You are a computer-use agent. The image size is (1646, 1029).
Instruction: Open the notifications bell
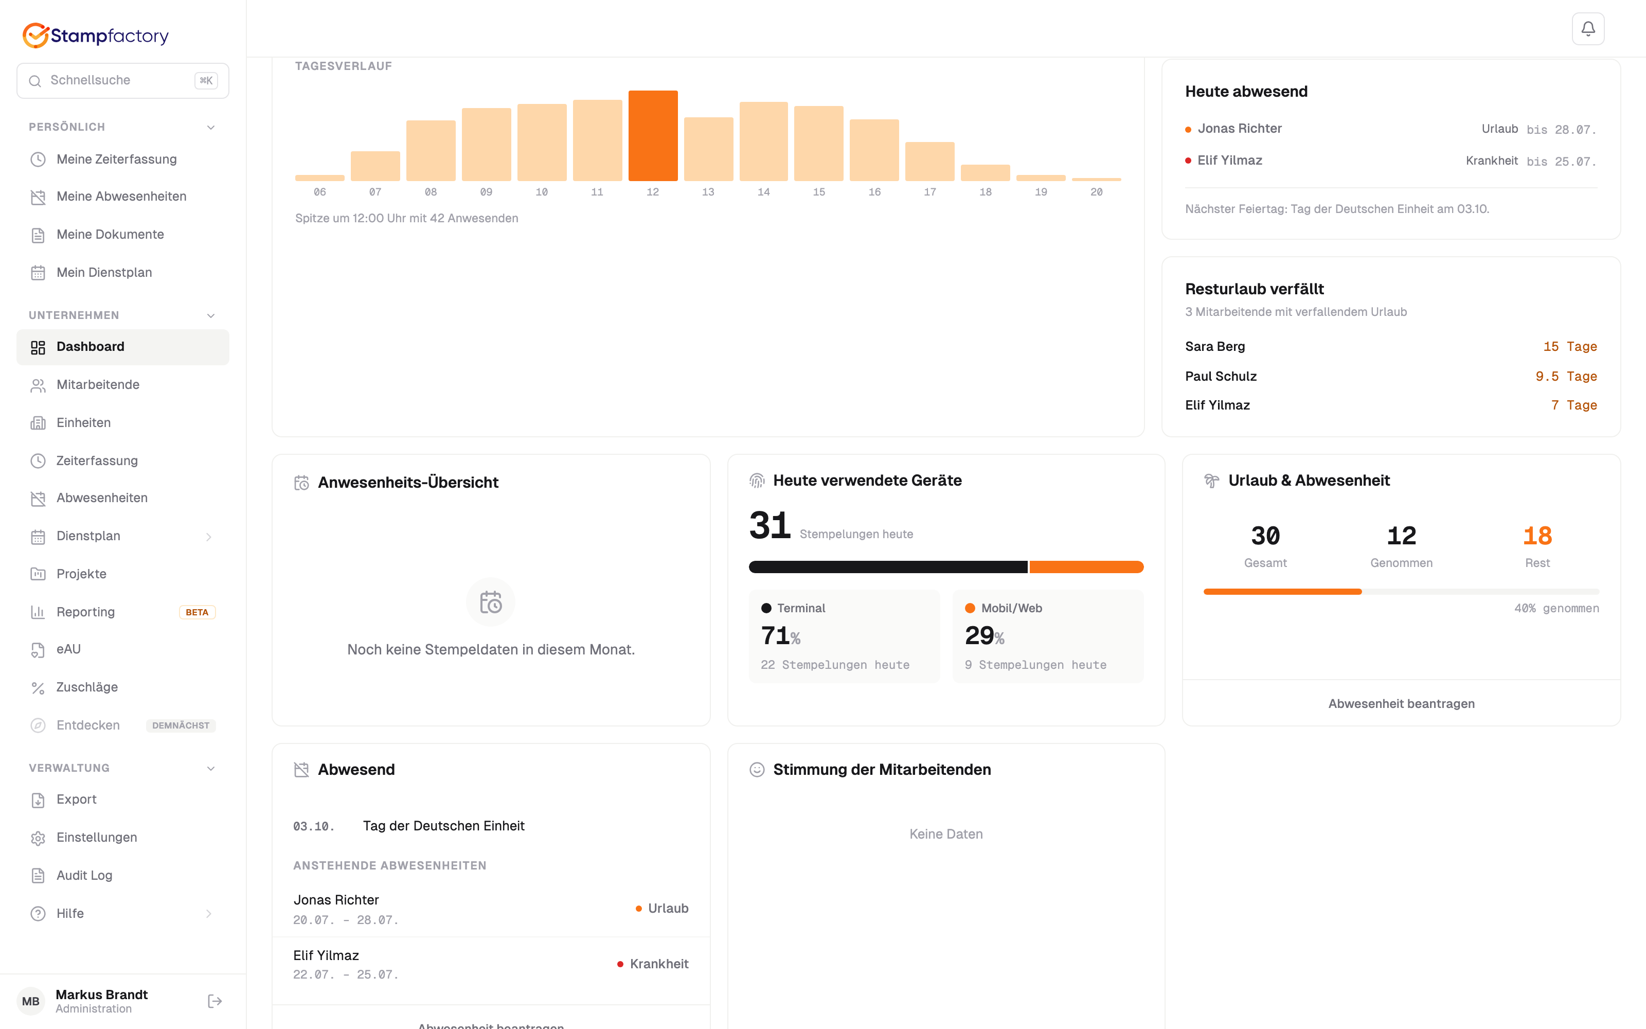tap(1587, 29)
